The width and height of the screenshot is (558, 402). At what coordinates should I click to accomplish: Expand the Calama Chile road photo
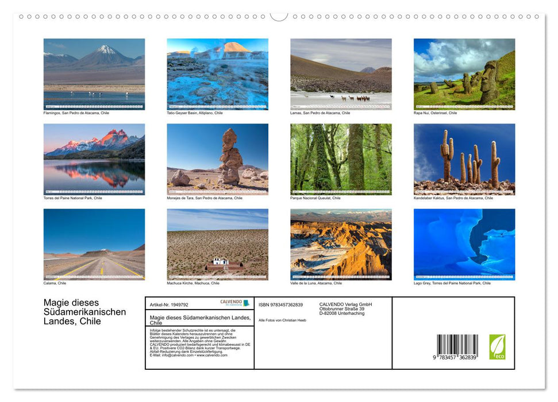coord(94,244)
